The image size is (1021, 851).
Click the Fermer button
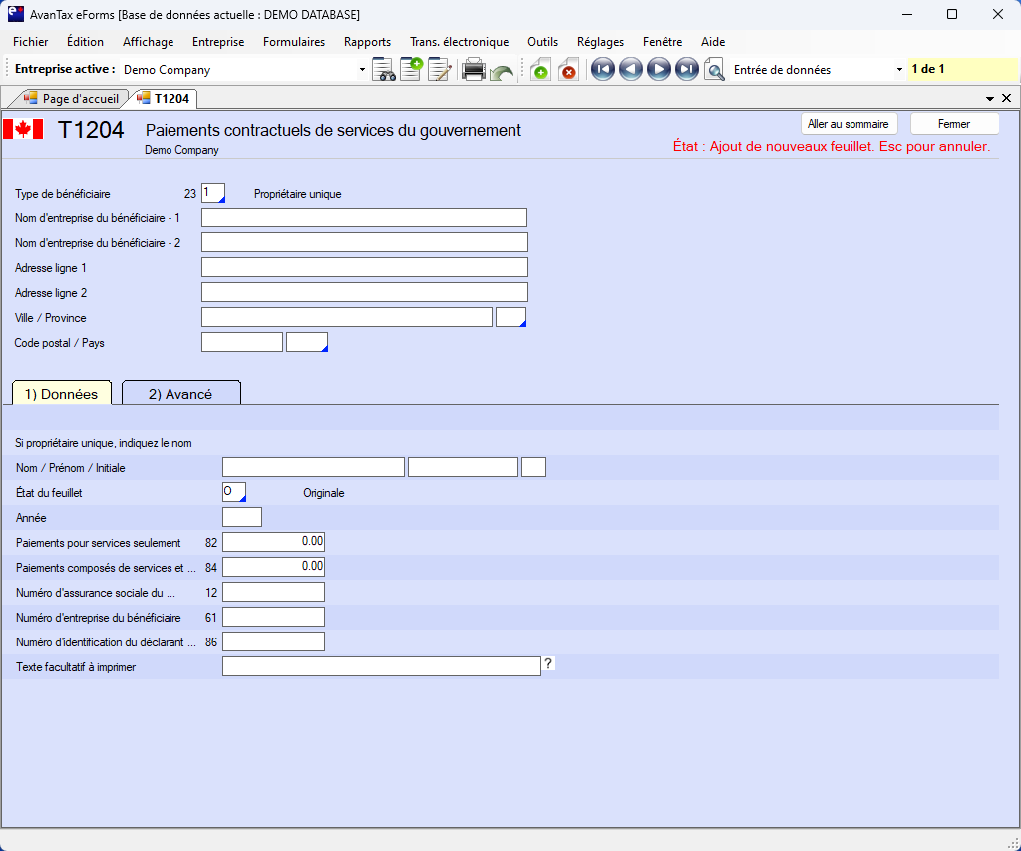(953, 124)
